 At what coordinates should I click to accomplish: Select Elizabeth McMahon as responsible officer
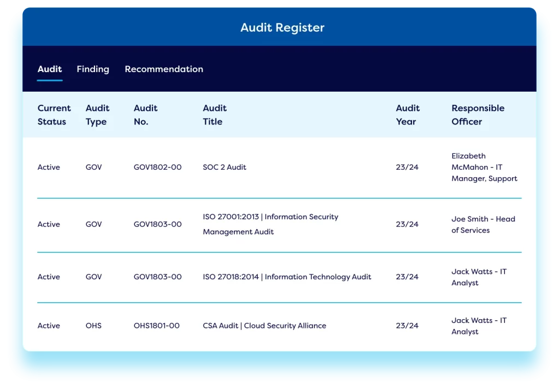[x=484, y=167]
